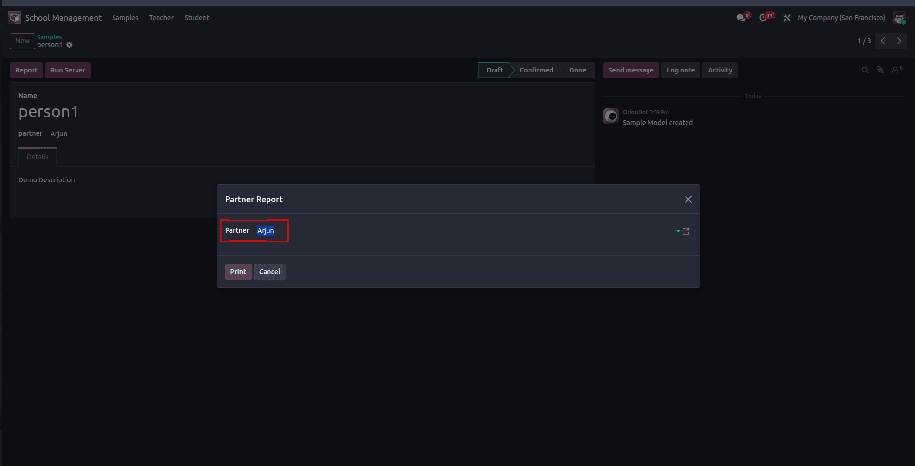This screenshot has width=915, height=466.
Task: Open the followers person icon
Action: point(896,70)
